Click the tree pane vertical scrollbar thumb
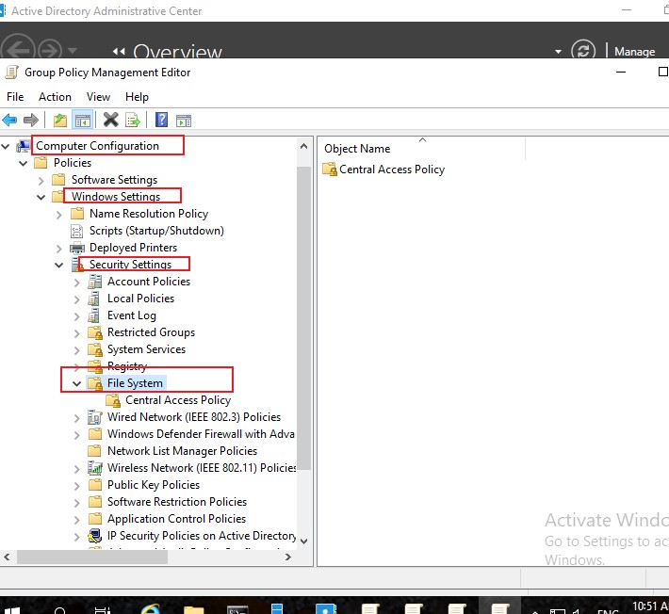Screen dimensions: 669x614 coord(303,318)
